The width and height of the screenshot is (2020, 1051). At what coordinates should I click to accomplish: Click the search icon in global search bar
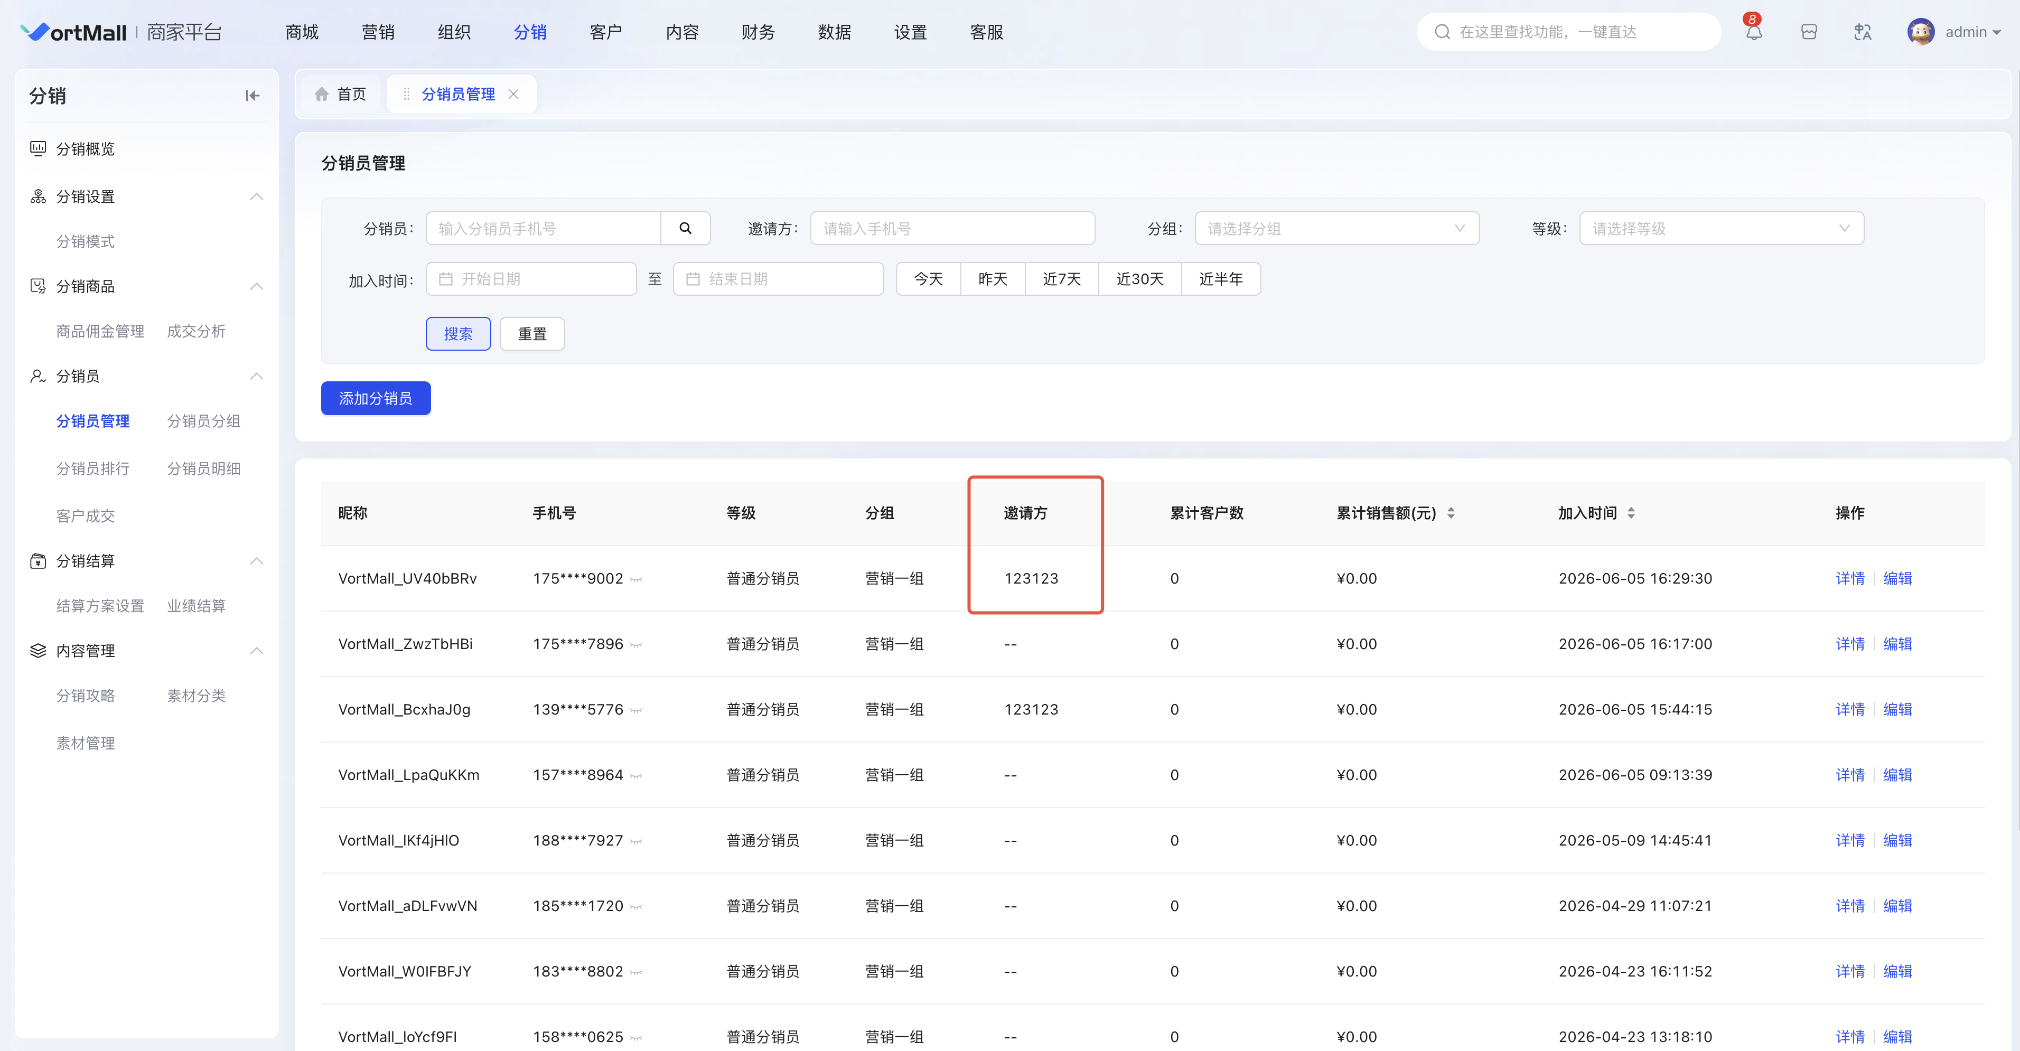click(x=1442, y=32)
